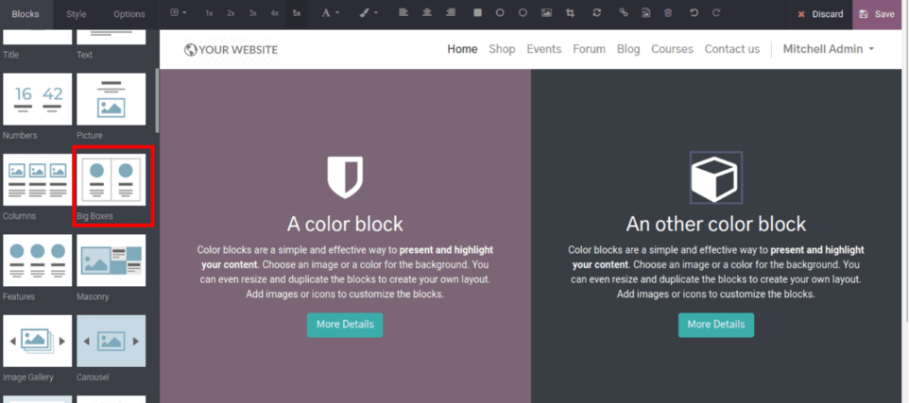Click the replace image icon
This screenshot has height=403, width=909.
pyautogui.click(x=546, y=12)
